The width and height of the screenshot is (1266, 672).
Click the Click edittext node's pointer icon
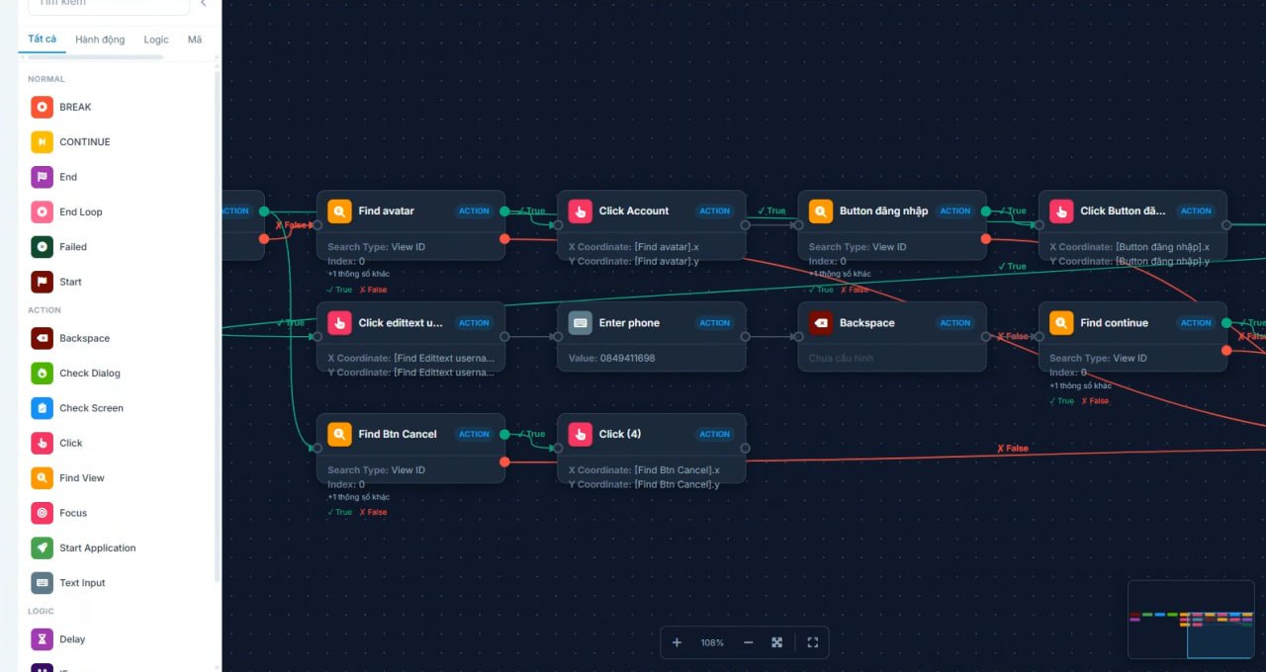tap(339, 323)
